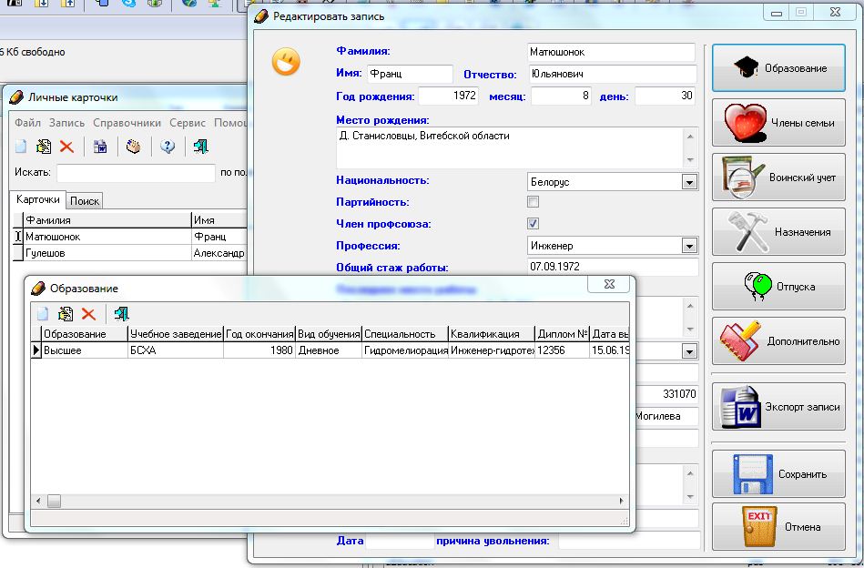This screenshot has width=864, height=568.
Task: Open the Справочники menu
Action: 127,122
